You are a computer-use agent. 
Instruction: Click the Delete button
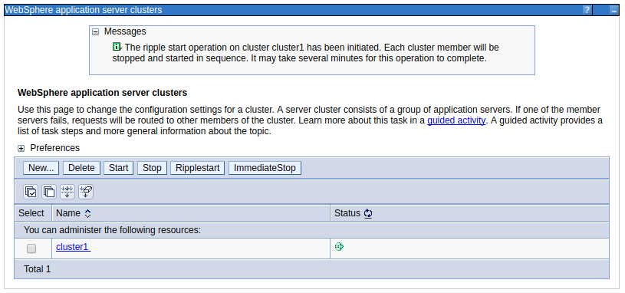coord(81,168)
